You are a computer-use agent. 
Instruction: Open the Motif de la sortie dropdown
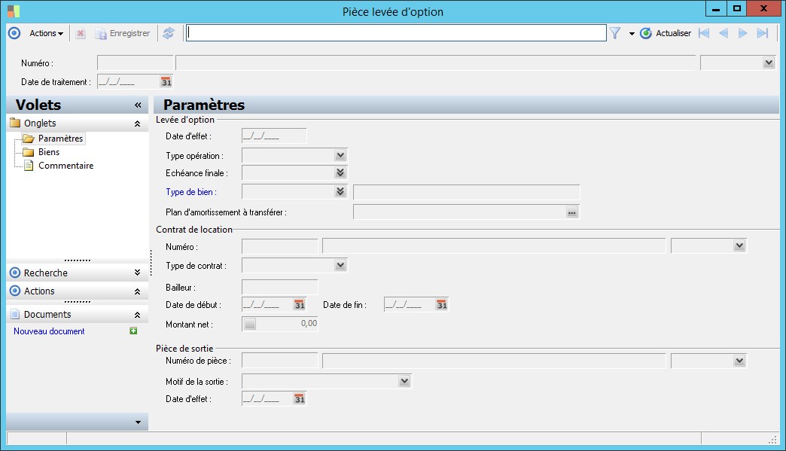pos(404,381)
